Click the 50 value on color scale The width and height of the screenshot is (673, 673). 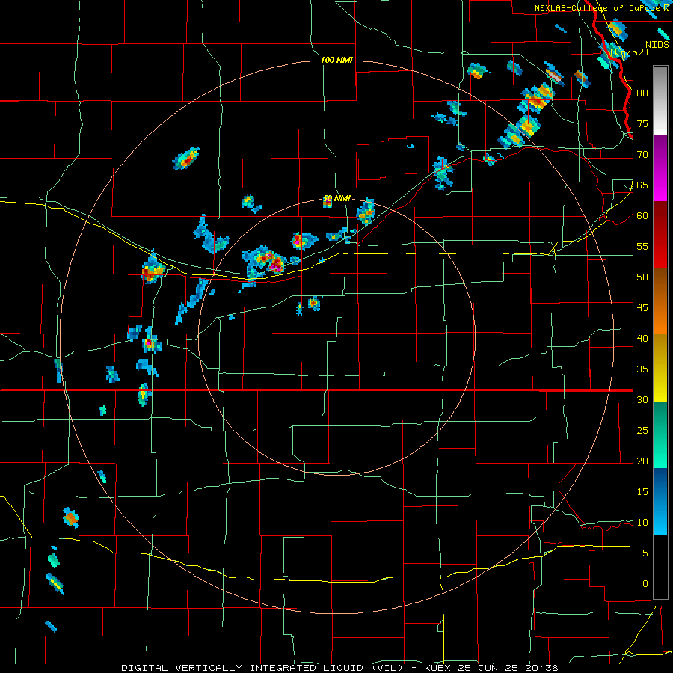642,277
